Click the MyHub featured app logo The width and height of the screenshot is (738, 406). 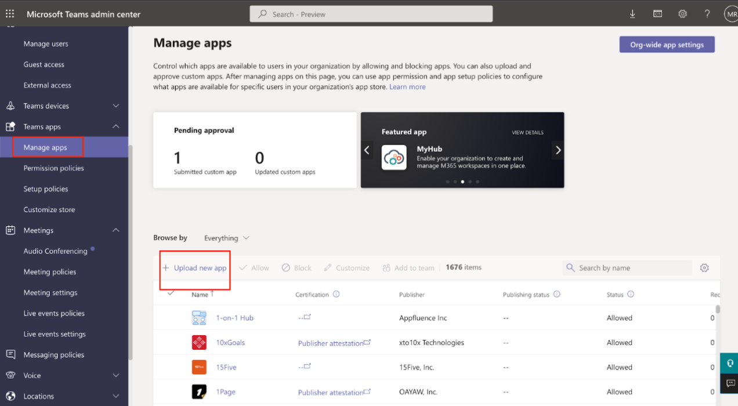point(394,157)
